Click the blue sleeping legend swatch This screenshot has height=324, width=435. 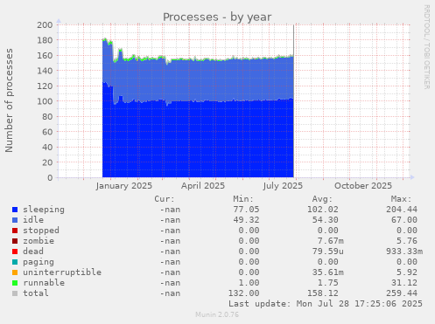pyautogui.click(x=15, y=210)
